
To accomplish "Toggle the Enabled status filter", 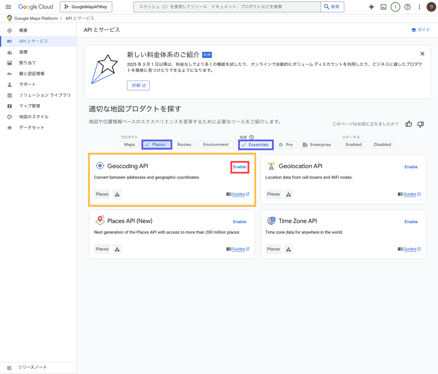I will click(x=353, y=145).
